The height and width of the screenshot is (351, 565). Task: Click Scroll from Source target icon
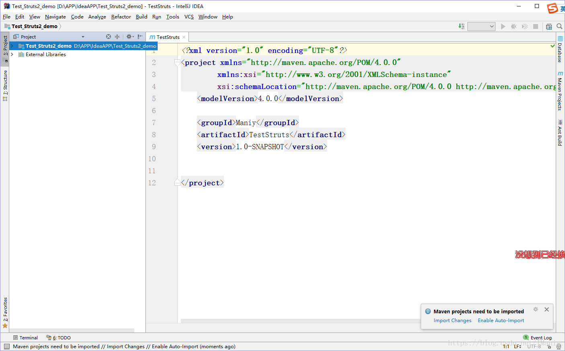pyautogui.click(x=108, y=37)
